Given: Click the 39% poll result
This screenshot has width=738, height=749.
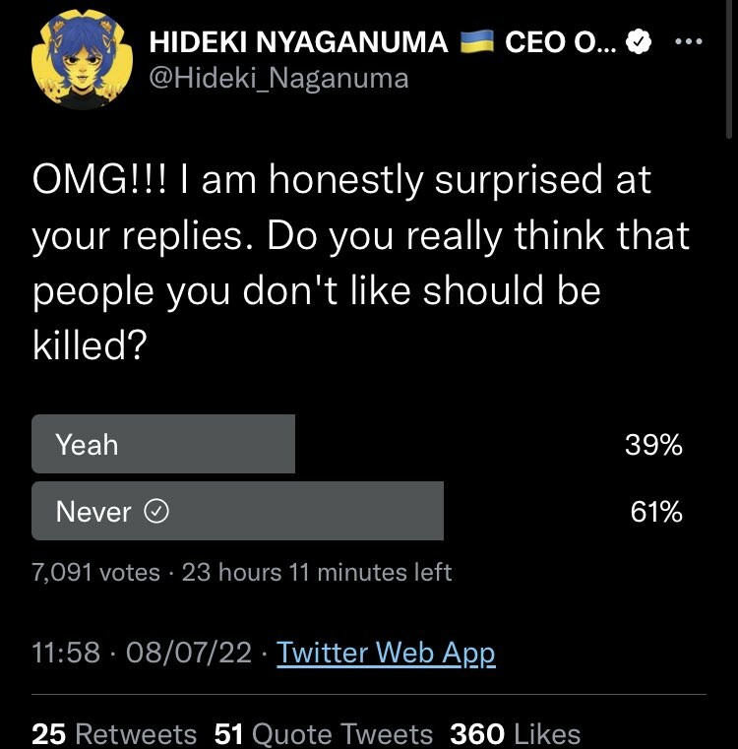Looking at the screenshot, I should (653, 445).
